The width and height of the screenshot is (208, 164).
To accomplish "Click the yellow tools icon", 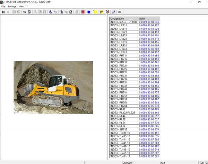I will click(x=101, y=12).
